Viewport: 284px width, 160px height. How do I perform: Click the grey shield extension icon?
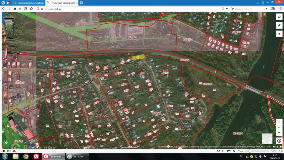coord(281,9)
